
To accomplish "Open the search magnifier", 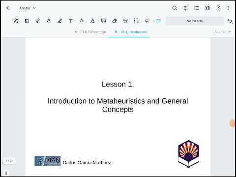I will [x=175, y=8].
